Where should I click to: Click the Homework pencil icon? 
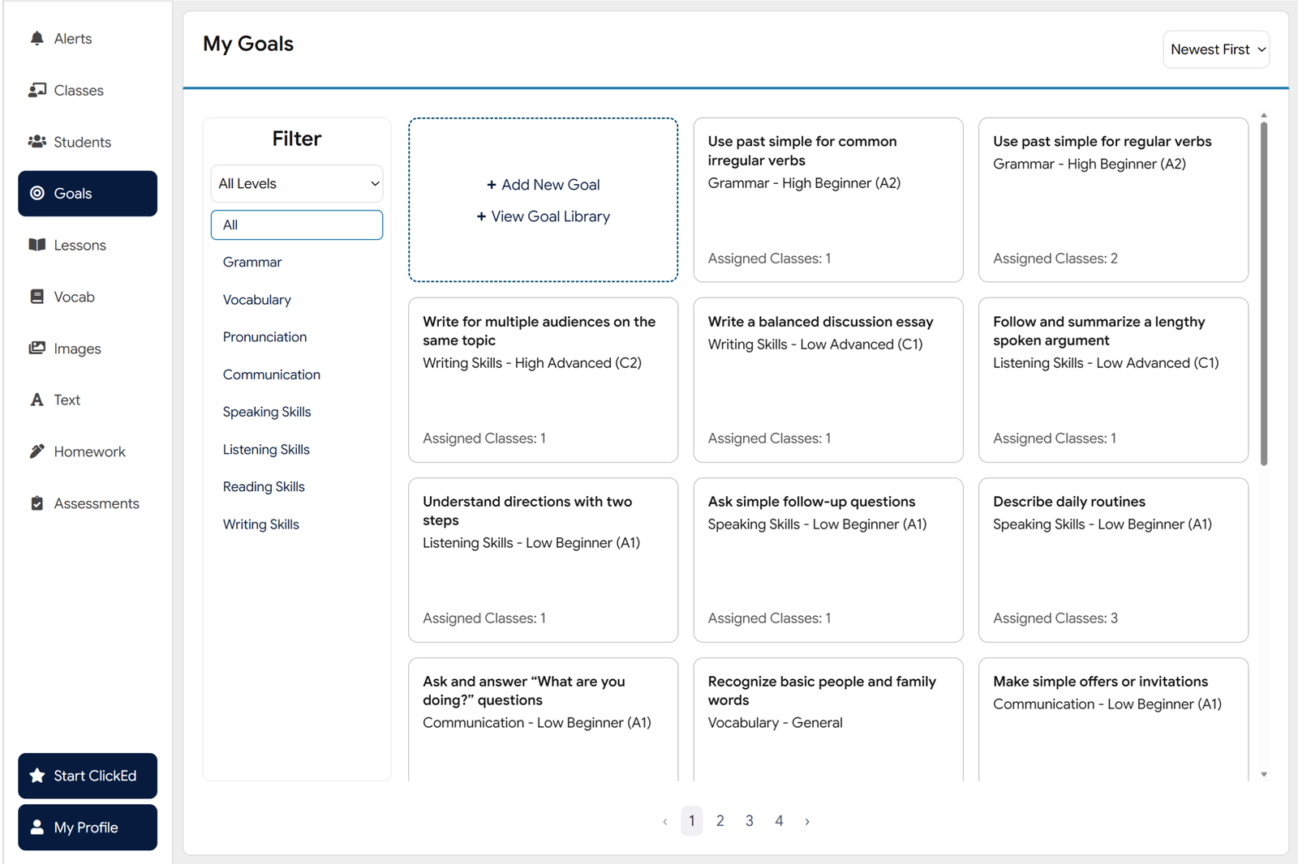pyautogui.click(x=37, y=451)
